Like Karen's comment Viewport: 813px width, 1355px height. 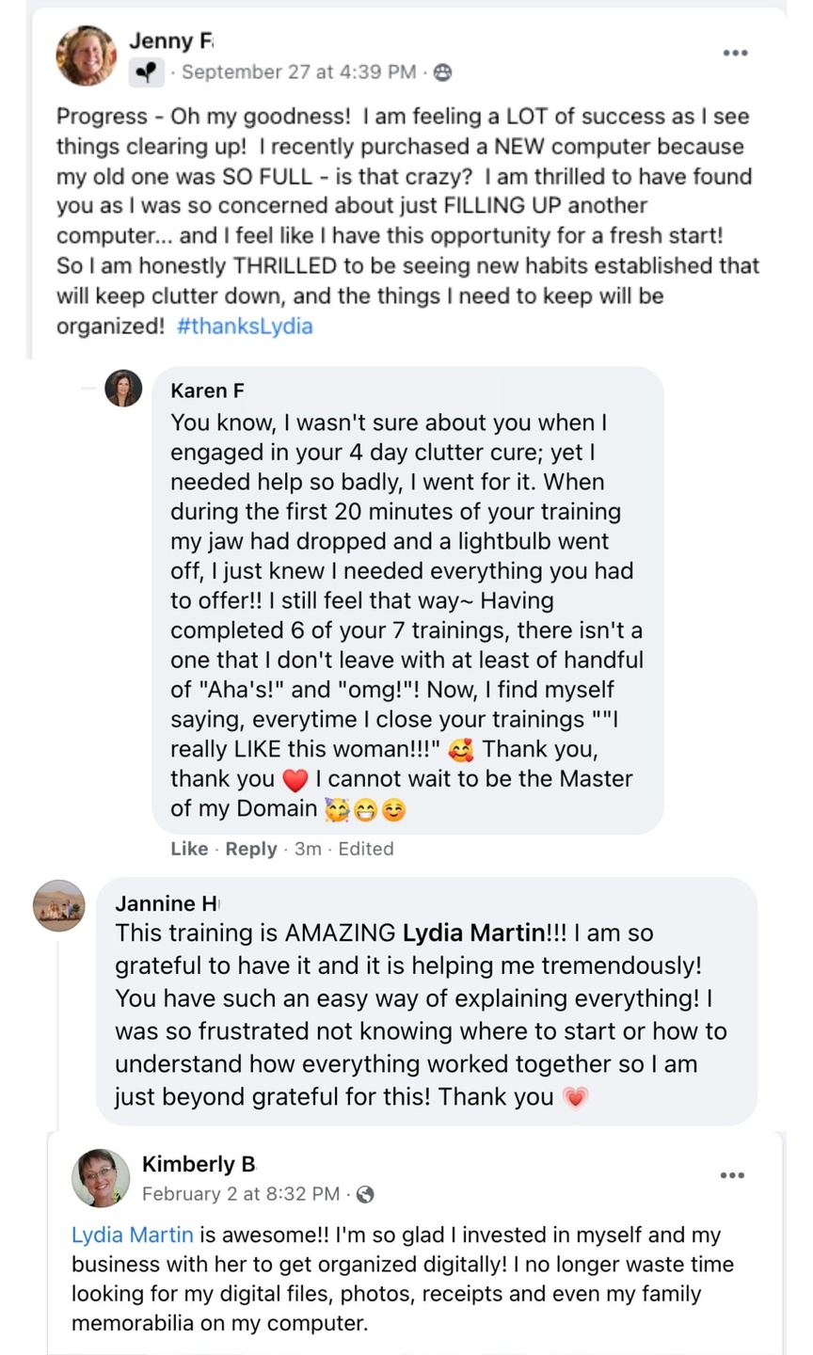click(189, 849)
